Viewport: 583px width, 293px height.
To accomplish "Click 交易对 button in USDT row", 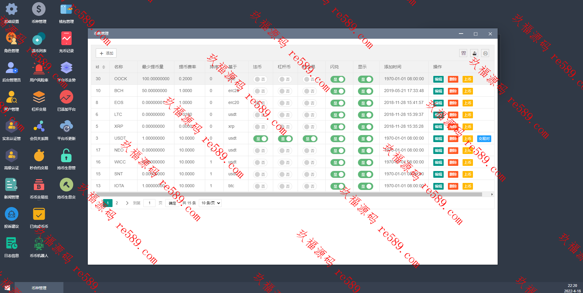I will coord(484,139).
